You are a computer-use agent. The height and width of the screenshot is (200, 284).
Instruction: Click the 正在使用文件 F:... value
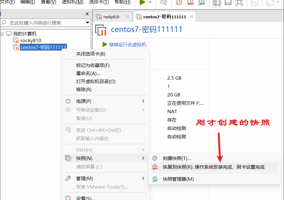pos(186,103)
